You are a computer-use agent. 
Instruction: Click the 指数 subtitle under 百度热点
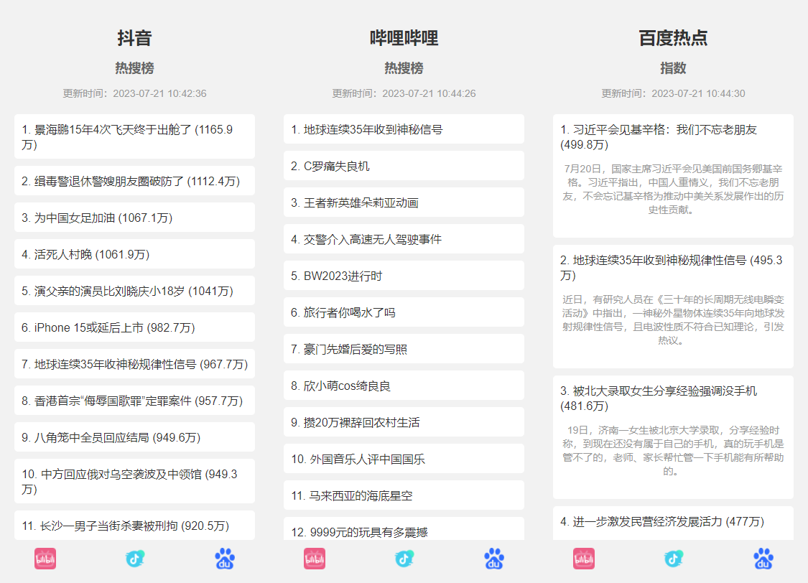[673, 68]
